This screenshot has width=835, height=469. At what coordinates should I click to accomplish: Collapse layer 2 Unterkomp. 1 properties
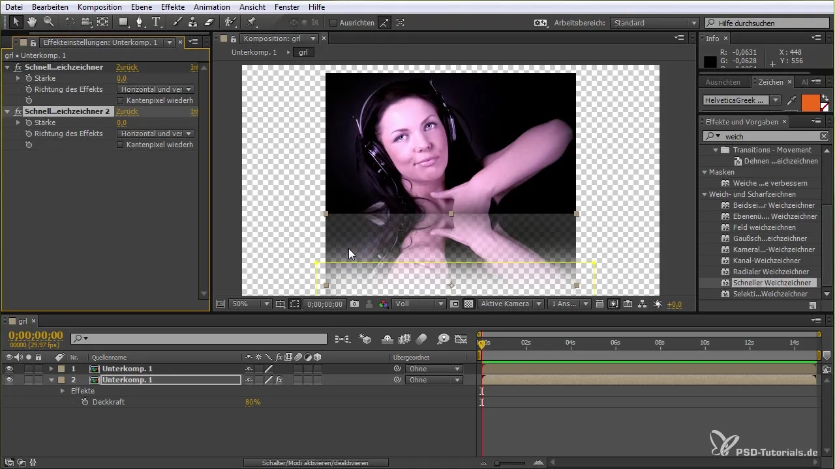pyautogui.click(x=52, y=380)
